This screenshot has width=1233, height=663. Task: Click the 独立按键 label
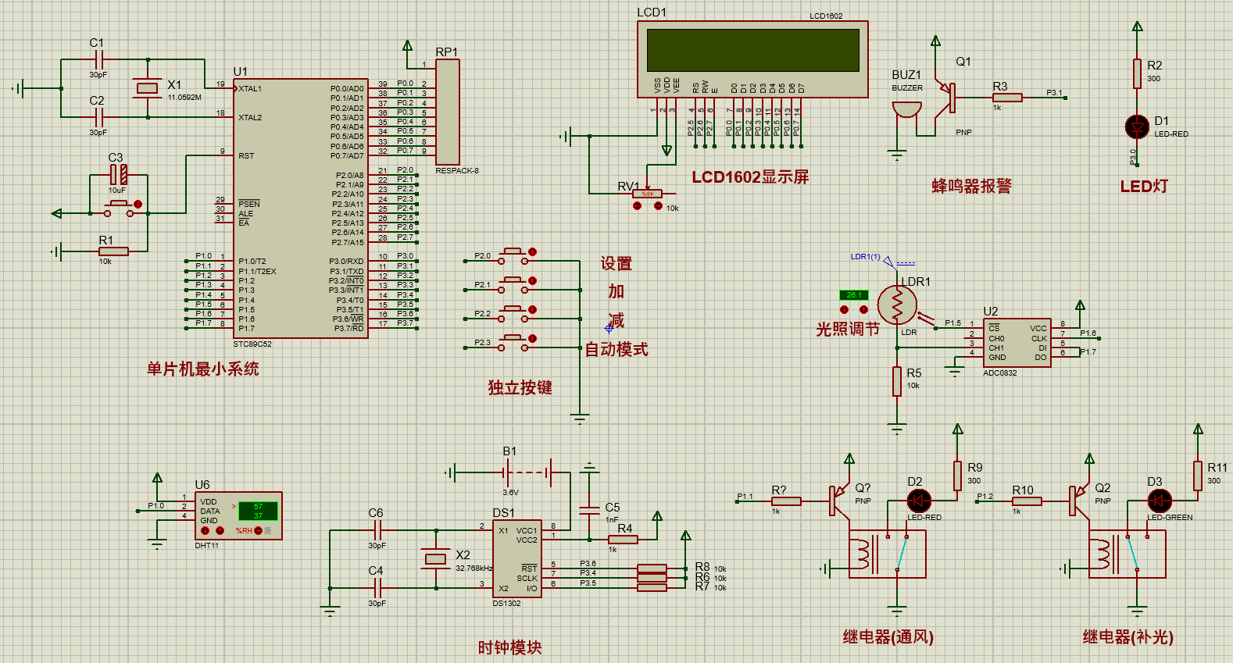pos(520,387)
